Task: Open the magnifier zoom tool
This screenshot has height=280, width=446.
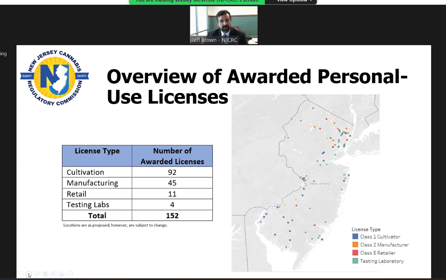Action: pyautogui.click(x=53, y=274)
